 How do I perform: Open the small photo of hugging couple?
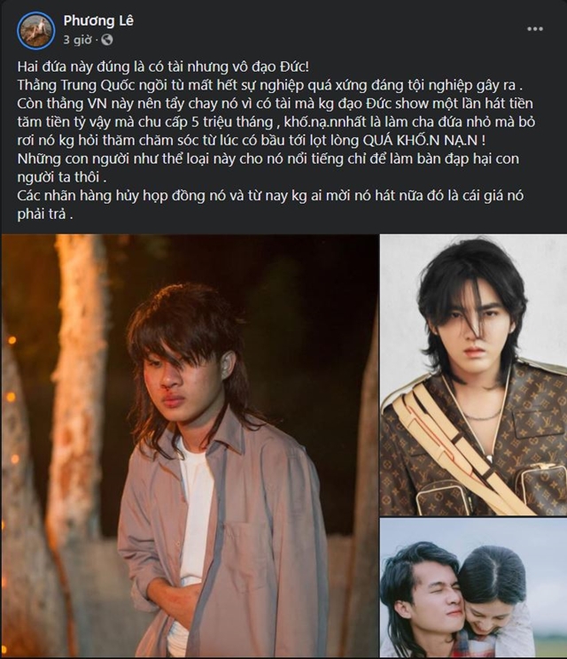[473, 588]
